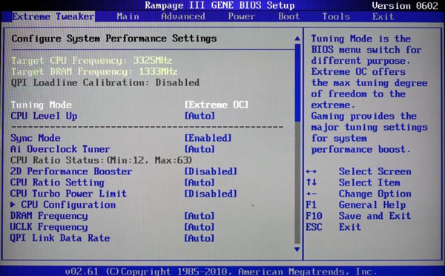Viewport: 445px width, 276px height.
Task: Open the Power tab
Action: (x=242, y=16)
